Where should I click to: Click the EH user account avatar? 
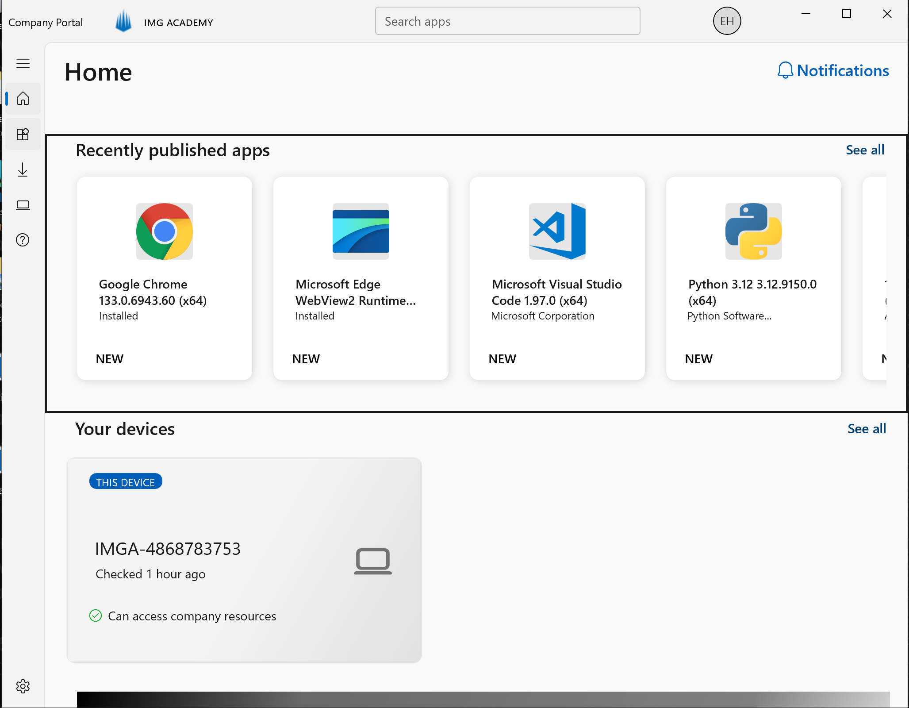[x=727, y=21]
